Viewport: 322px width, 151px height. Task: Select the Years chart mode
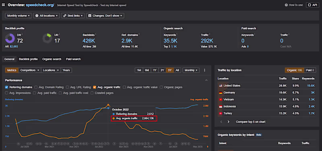66,70
